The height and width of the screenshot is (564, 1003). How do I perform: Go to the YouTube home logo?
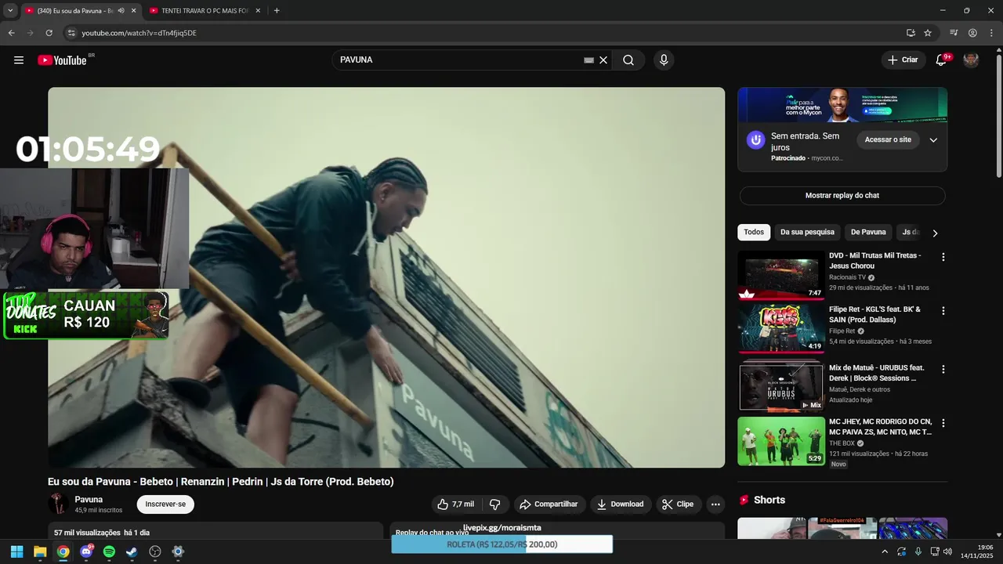tap(62, 60)
